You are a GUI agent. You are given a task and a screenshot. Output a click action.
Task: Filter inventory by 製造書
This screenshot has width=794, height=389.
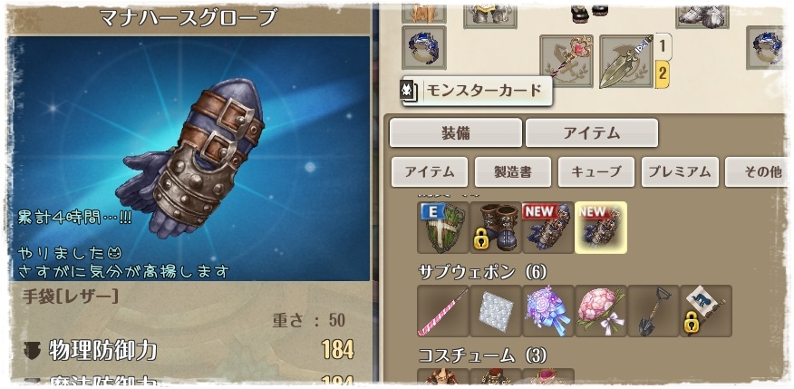(513, 172)
